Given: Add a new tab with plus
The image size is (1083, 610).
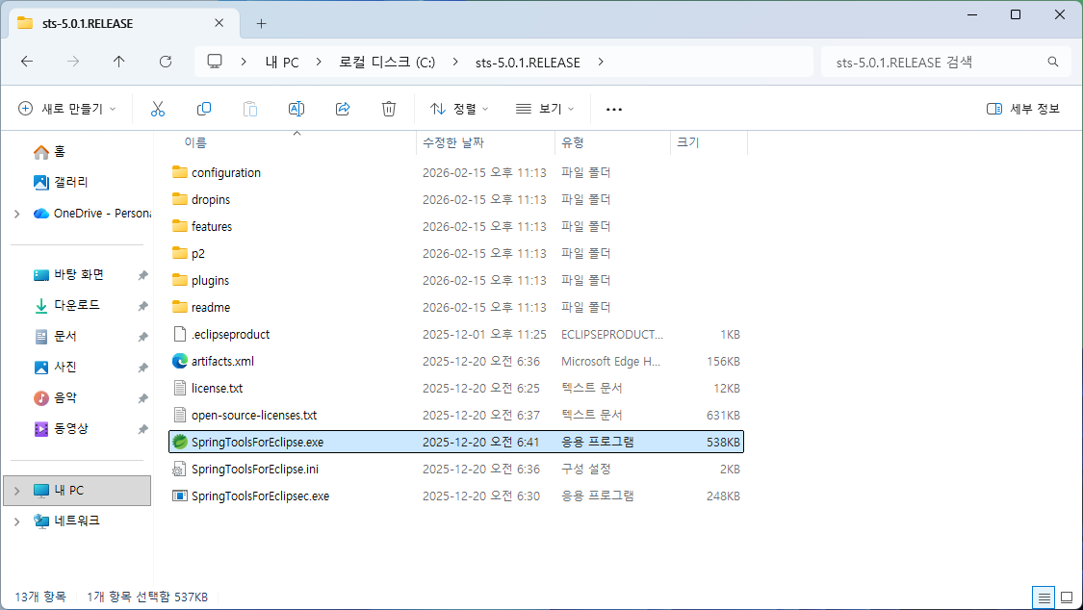Looking at the screenshot, I should click(261, 23).
